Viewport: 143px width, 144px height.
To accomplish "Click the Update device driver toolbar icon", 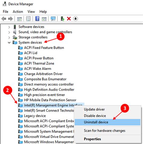I will coord(62,19).
